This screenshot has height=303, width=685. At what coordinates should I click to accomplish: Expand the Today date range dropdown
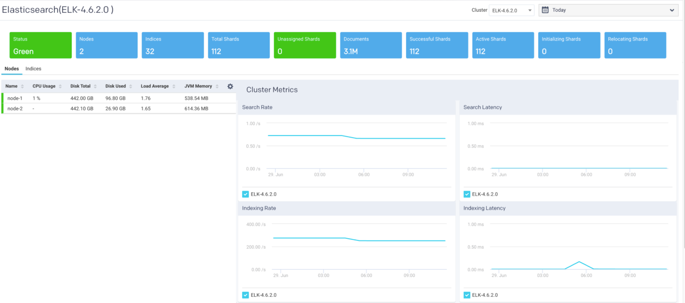[x=608, y=10]
